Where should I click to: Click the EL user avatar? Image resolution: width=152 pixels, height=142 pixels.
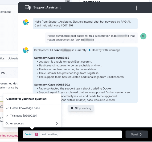[143, 36]
